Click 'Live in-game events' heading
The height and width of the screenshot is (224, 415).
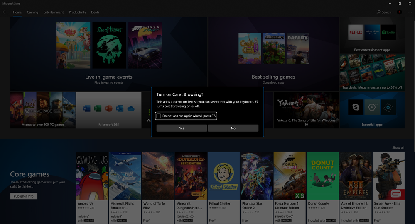[x=109, y=77]
